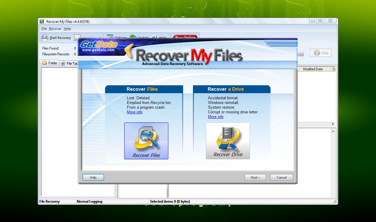
Task: Click the 'Filesystem Records:' label
Action: (x=56, y=54)
